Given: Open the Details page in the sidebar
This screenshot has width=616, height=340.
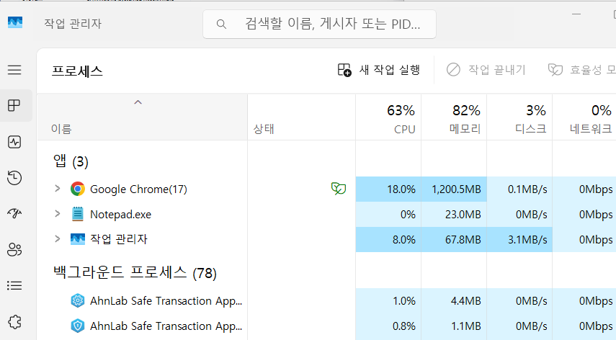Looking at the screenshot, I should coord(14,285).
